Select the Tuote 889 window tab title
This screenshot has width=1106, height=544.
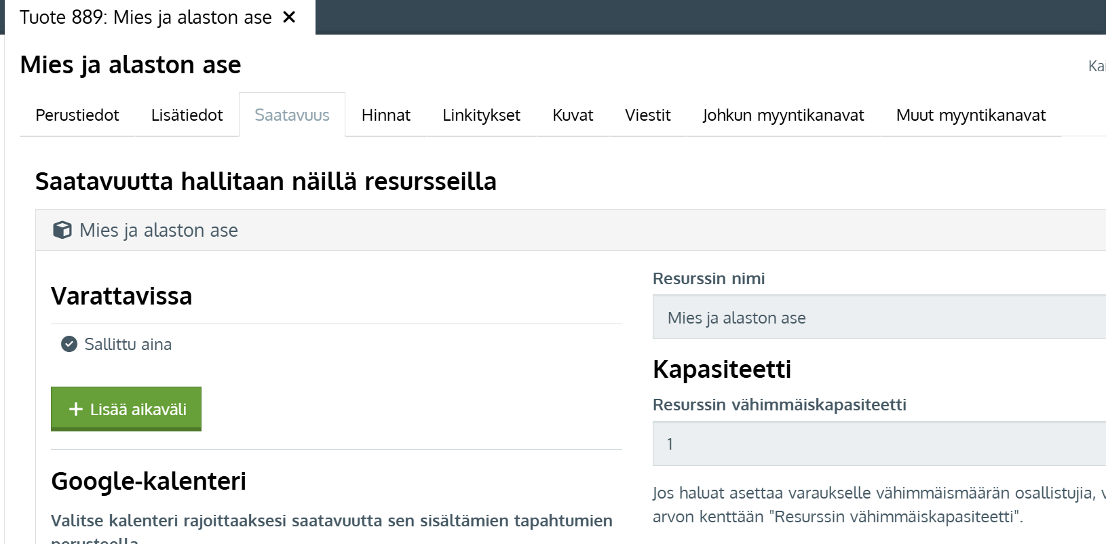pos(145,17)
